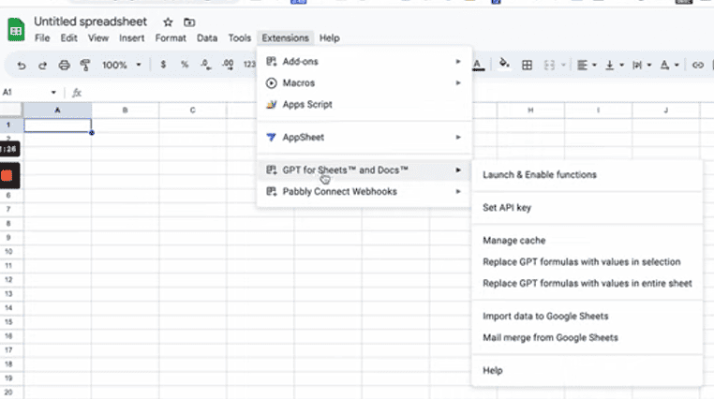Open the zoom 100% dropdown
Image resolution: width=714 pixels, height=399 pixels.
121,65
